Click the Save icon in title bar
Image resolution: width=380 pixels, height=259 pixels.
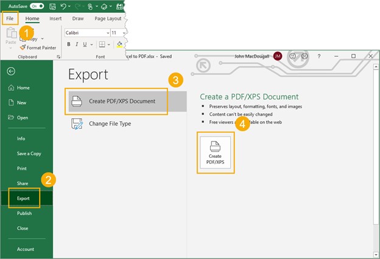[52, 7]
